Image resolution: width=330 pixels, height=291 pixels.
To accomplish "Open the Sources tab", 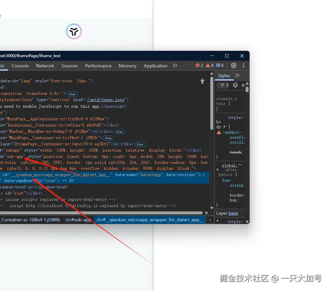I will [70, 66].
